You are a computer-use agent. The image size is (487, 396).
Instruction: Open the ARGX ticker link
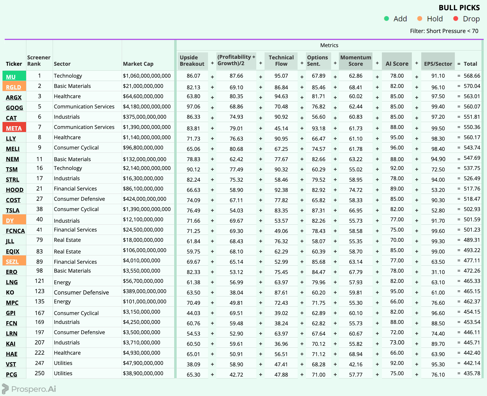point(14,97)
